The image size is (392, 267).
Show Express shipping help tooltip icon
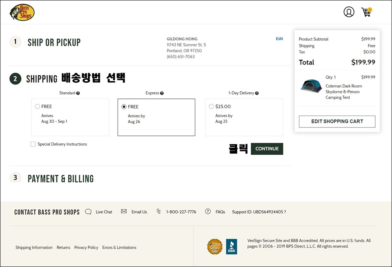(162, 93)
